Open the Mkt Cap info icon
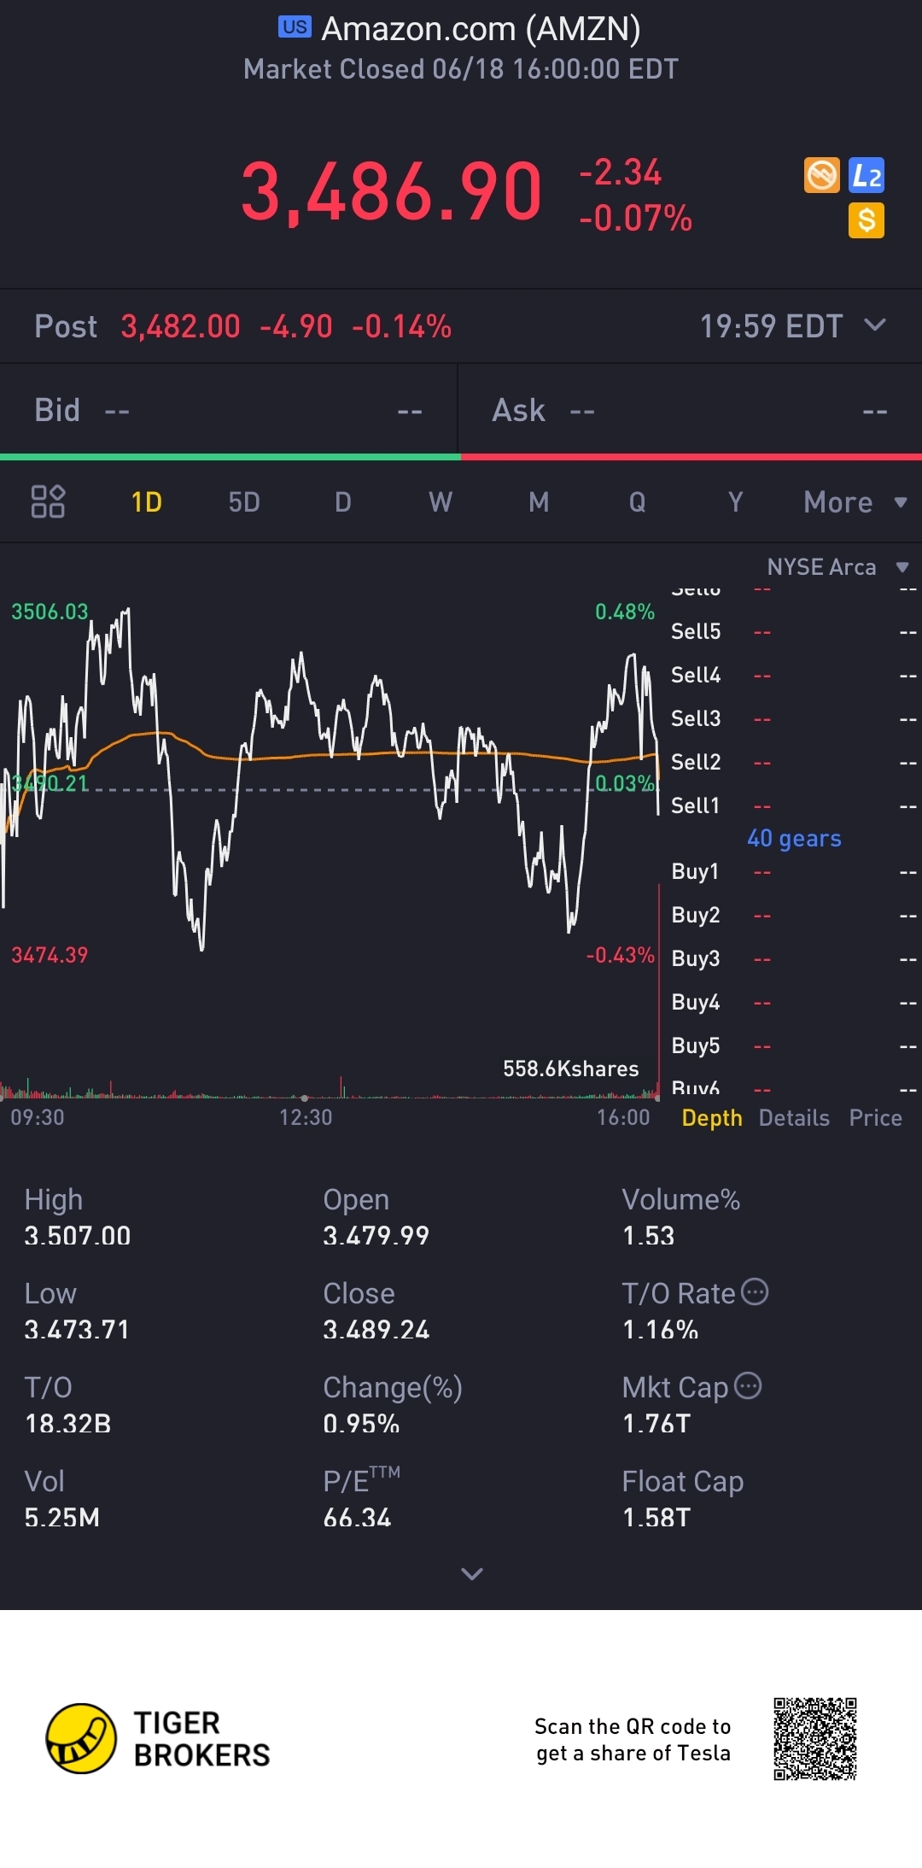This screenshot has width=922, height=1868. pos(748,1385)
